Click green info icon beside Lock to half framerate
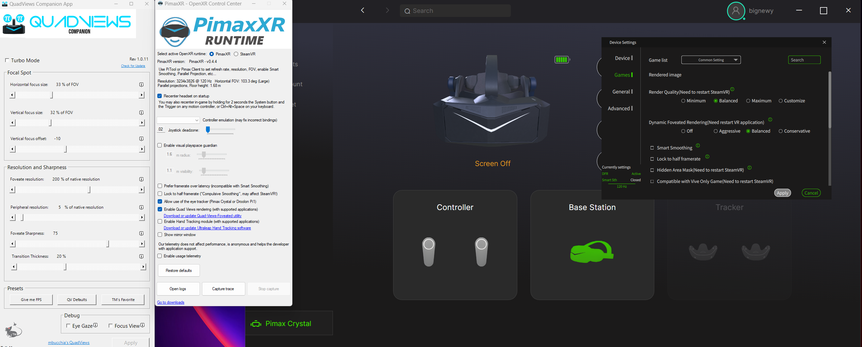Screen dimensions: 862x347 tap(707, 157)
